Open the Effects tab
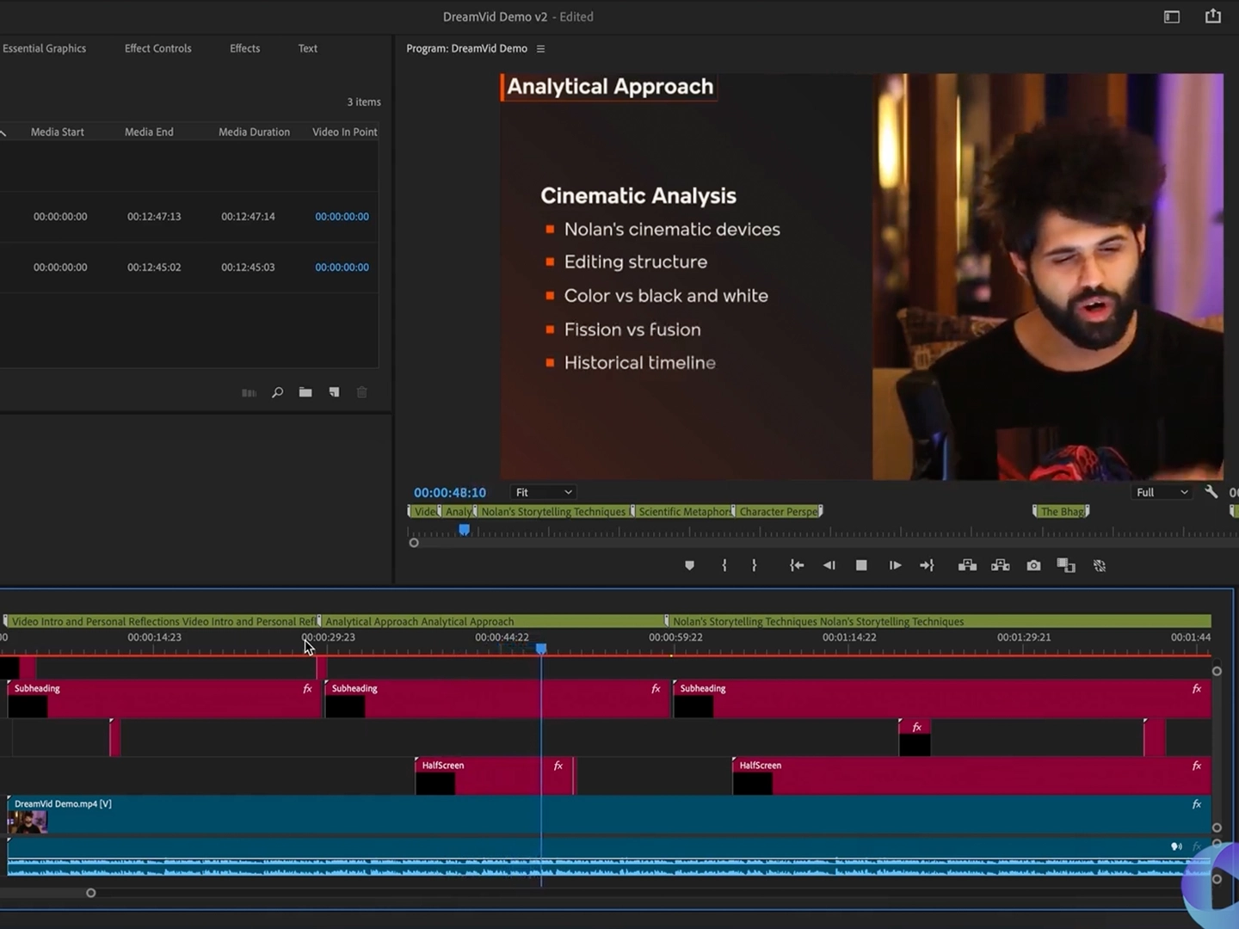The image size is (1239, 929). click(245, 48)
